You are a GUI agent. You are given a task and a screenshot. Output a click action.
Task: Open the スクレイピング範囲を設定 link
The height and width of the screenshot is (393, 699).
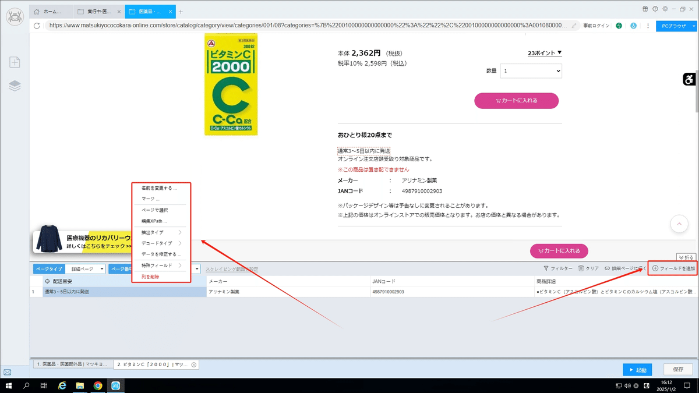click(232, 269)
